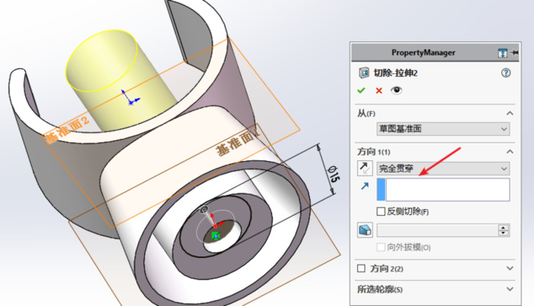The height and width of the screenshot is (306, 534).
Task: Select the 基准面2 plane label
Action: point(67,130)
